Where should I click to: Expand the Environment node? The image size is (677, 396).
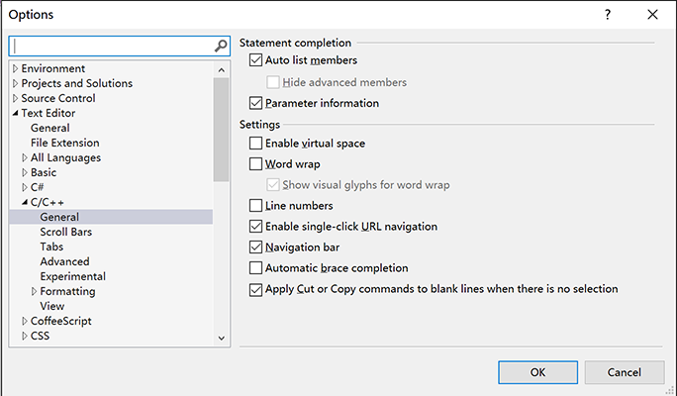tap(15, 68)
